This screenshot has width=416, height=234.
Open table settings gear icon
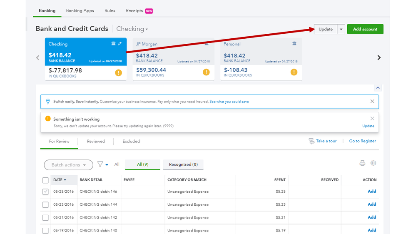click(x=373, y=163)
